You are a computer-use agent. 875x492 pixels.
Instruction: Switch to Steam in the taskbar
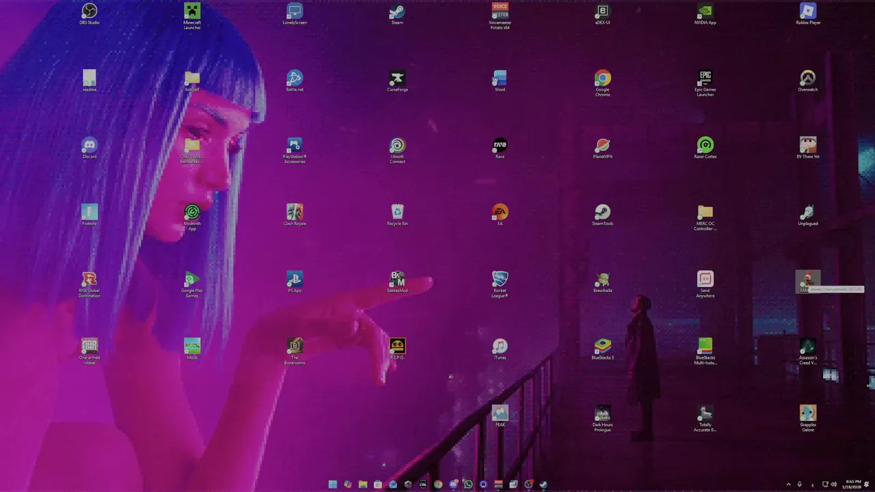click(543, 484)
